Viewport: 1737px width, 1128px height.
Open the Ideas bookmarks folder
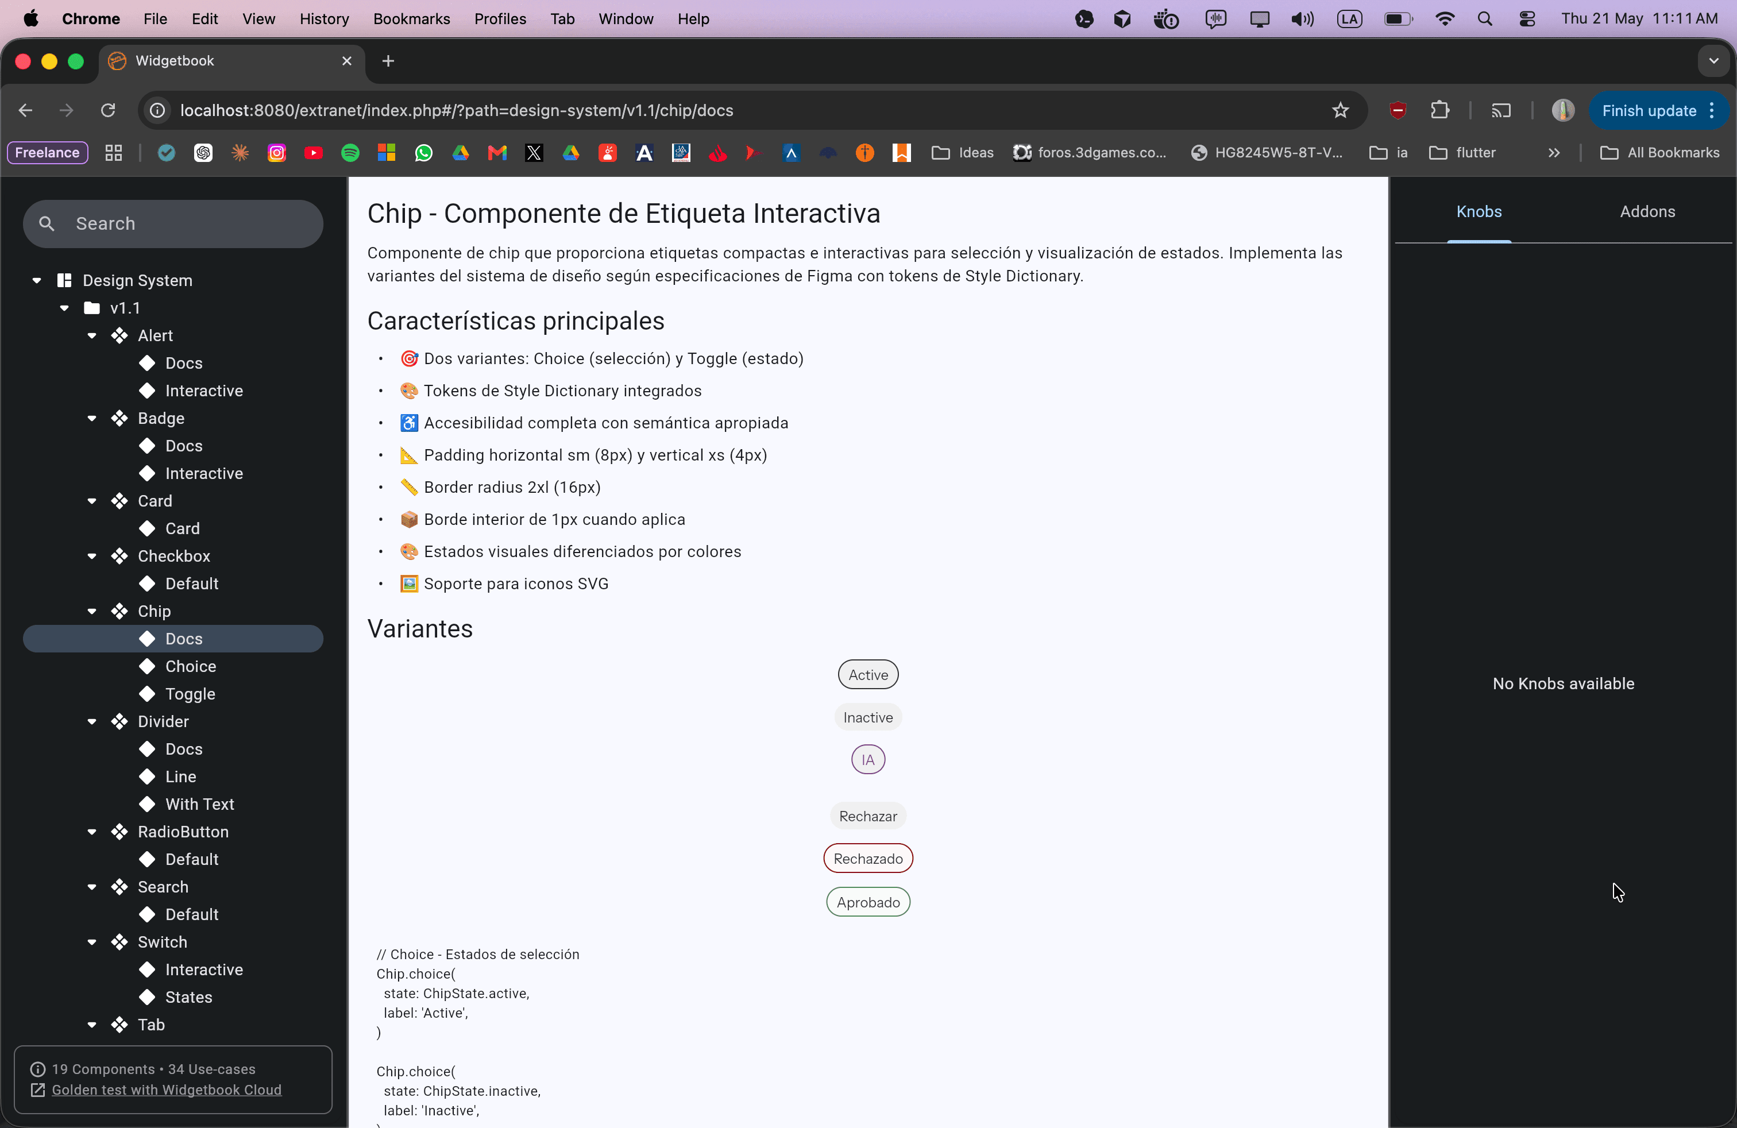click(963, 153)
